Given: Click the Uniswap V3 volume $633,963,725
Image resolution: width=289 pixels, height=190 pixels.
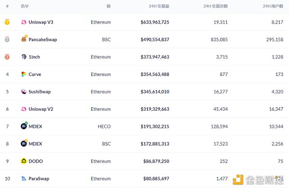Looking at the screenshot, I should tap(155, 22).
